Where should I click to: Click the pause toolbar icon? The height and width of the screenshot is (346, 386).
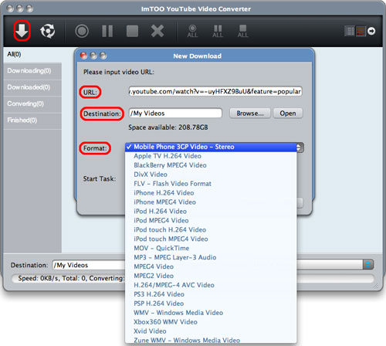point(107,31)
